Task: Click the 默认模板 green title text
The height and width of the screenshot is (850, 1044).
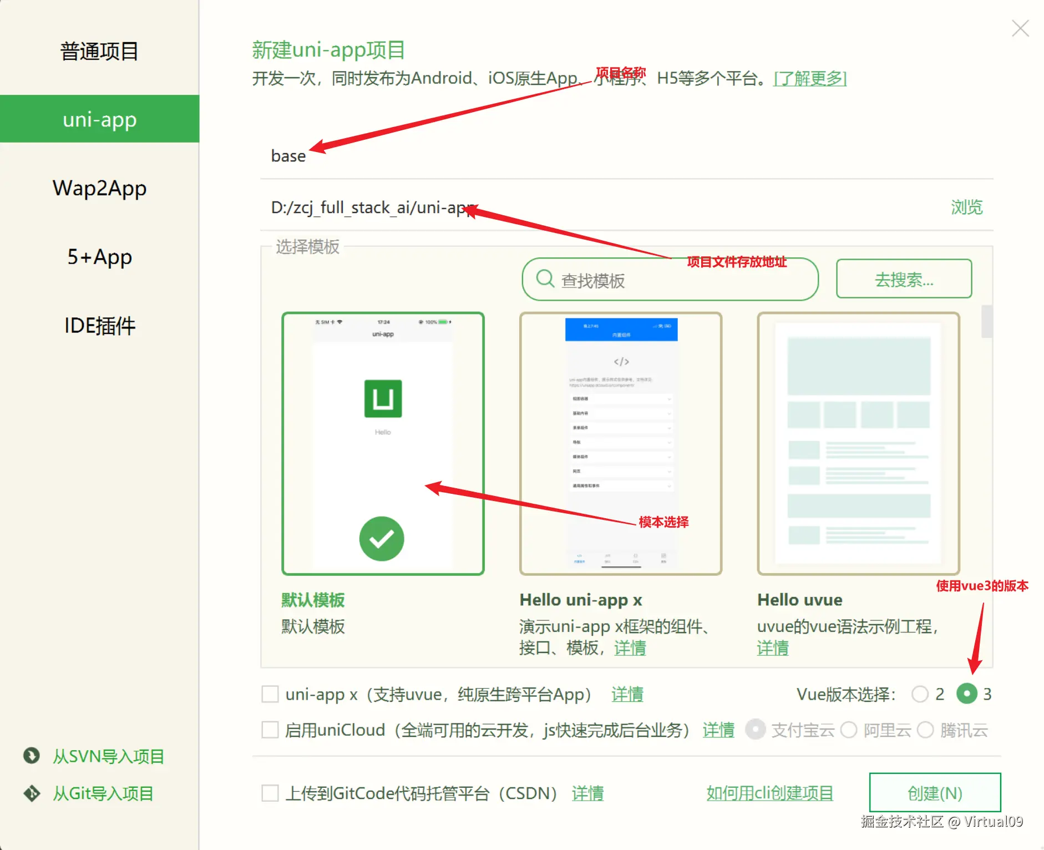Action: pos(313,600)
